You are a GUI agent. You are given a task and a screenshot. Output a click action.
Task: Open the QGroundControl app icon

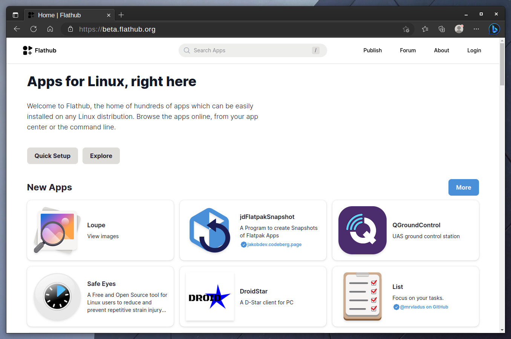(x=363, y=230)
